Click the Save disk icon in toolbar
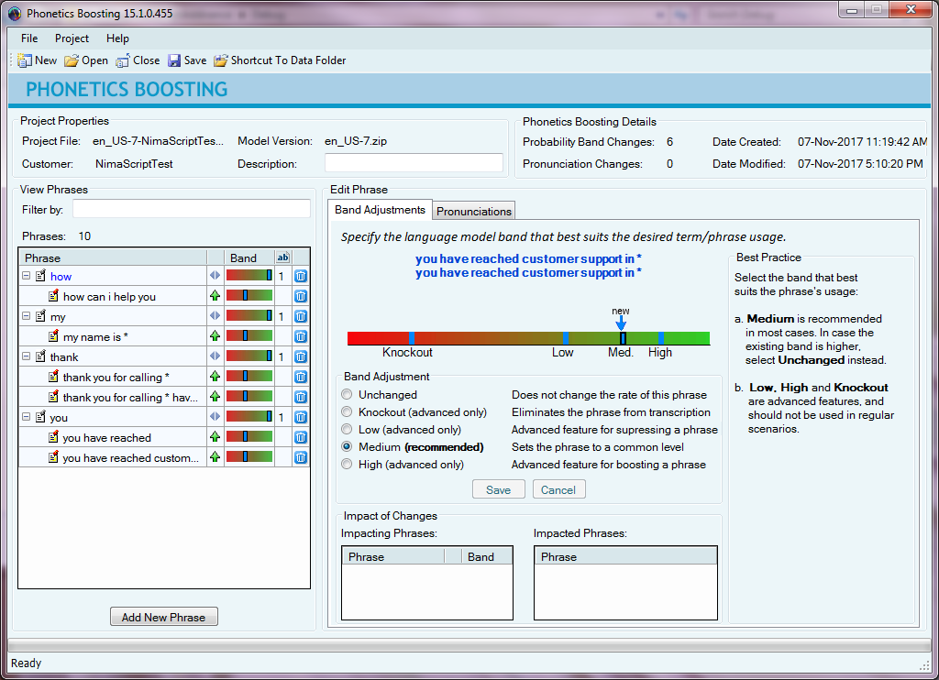The image size is (939, 680). pos(174,60)
